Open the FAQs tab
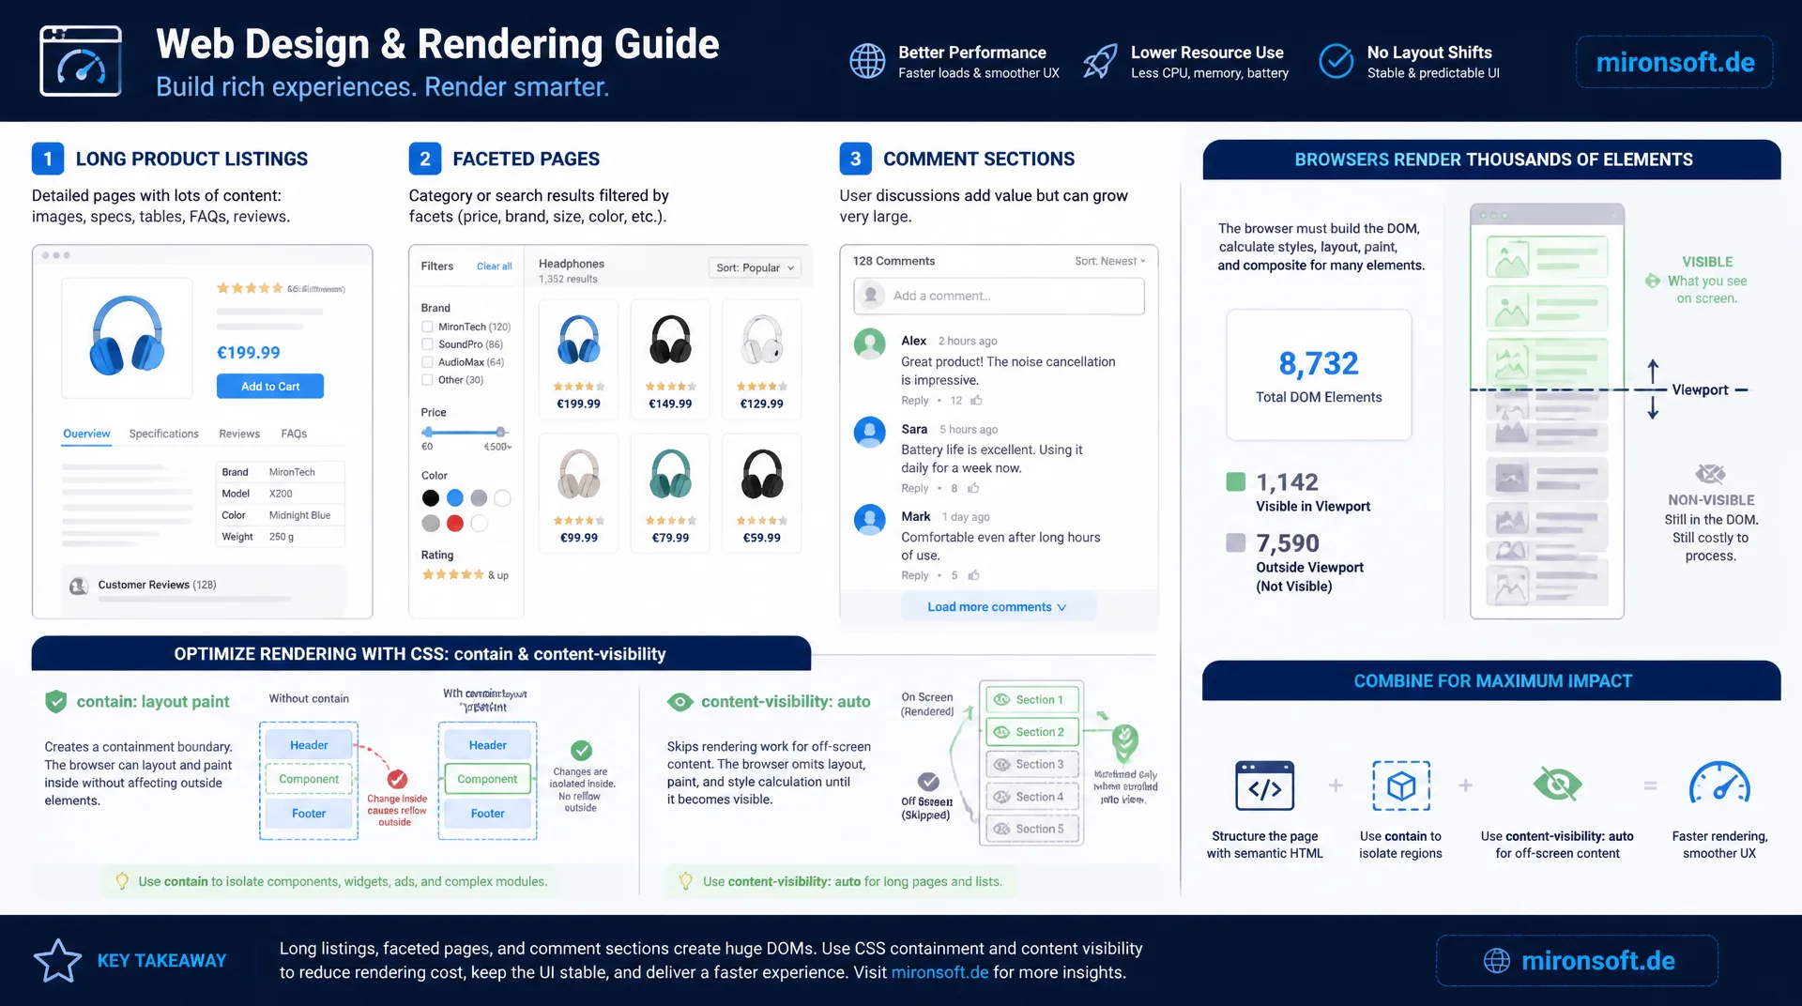1802x1006 pixels. pyautogui.click(x=294, y=434)
